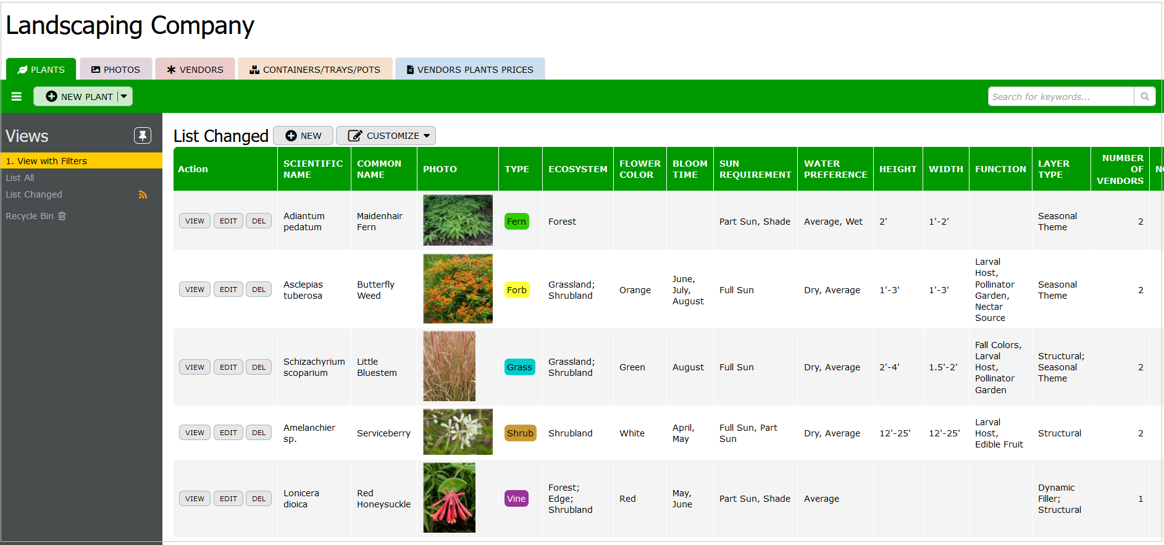Click the Recycle Bin trash icon
This screenshot has width=1164, height=545.
(62, 216)
